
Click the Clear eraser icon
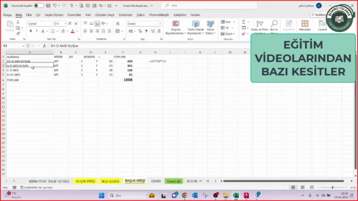[x=244, y=33]
